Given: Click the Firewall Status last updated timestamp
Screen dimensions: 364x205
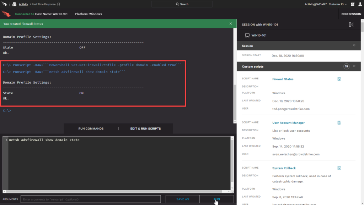Looking at the screenshot, I should [288, 101].
